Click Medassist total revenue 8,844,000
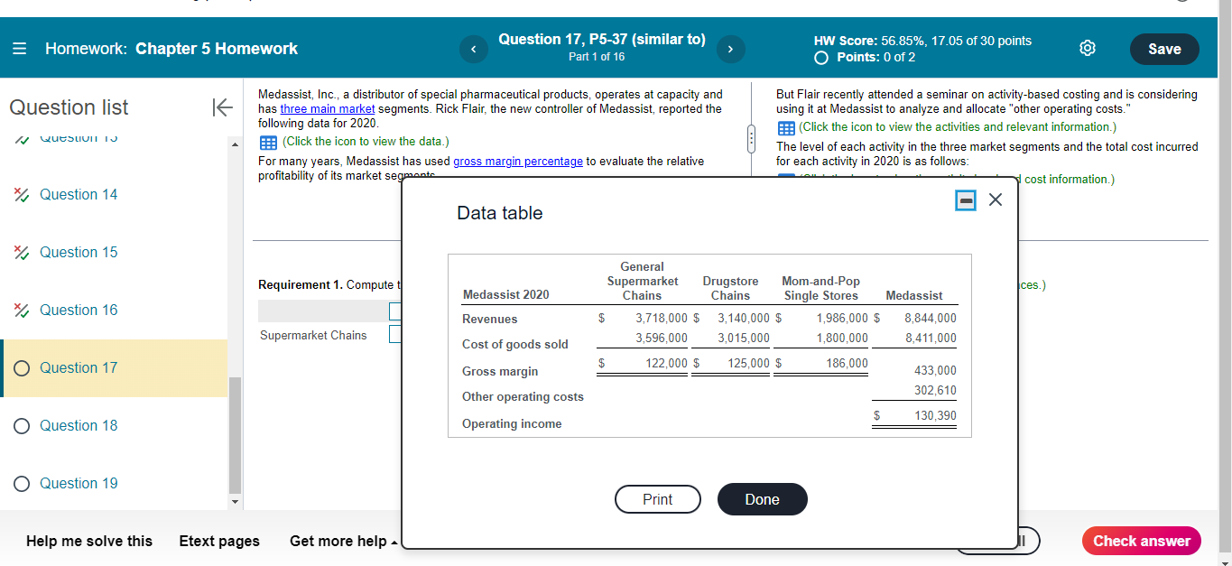1232x566 pixels. tap(931, 319)
